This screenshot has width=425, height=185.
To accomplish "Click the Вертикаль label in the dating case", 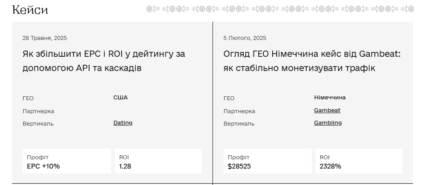I will [38, 124].
